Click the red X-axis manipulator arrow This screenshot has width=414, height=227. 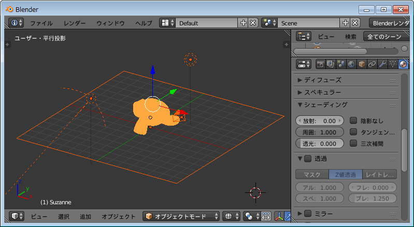183,113
